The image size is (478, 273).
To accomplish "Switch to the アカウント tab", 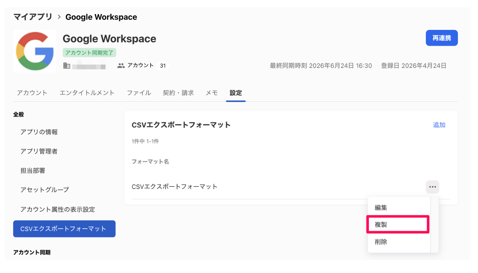I will pos(32,93).
